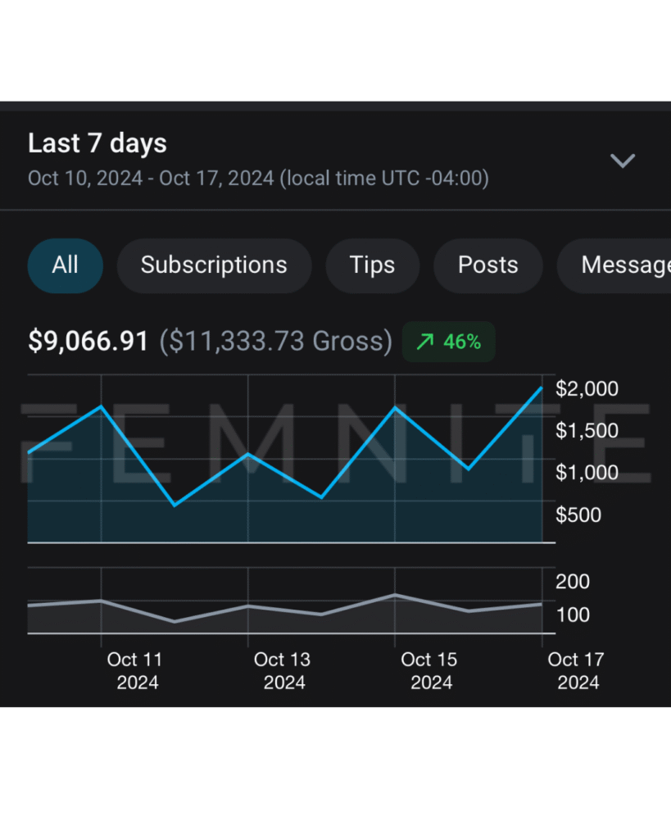Select the Oct 17 peak on blue line
The width and height of the screenshot is (671, 839).
tap(542, 388)
